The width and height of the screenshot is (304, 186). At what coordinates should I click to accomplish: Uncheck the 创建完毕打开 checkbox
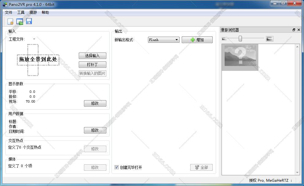coord(116,167)
